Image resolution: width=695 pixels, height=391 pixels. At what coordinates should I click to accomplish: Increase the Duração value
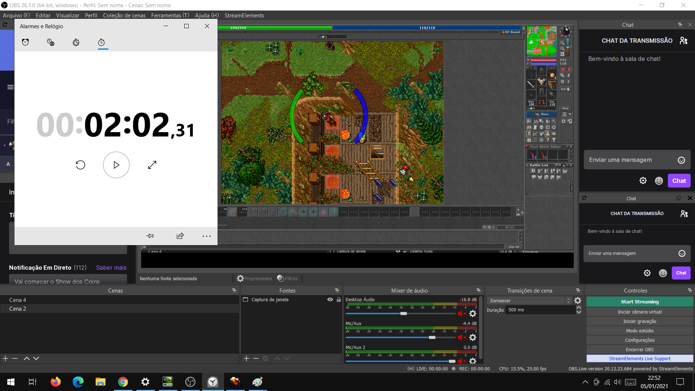[x=578, y=307]
